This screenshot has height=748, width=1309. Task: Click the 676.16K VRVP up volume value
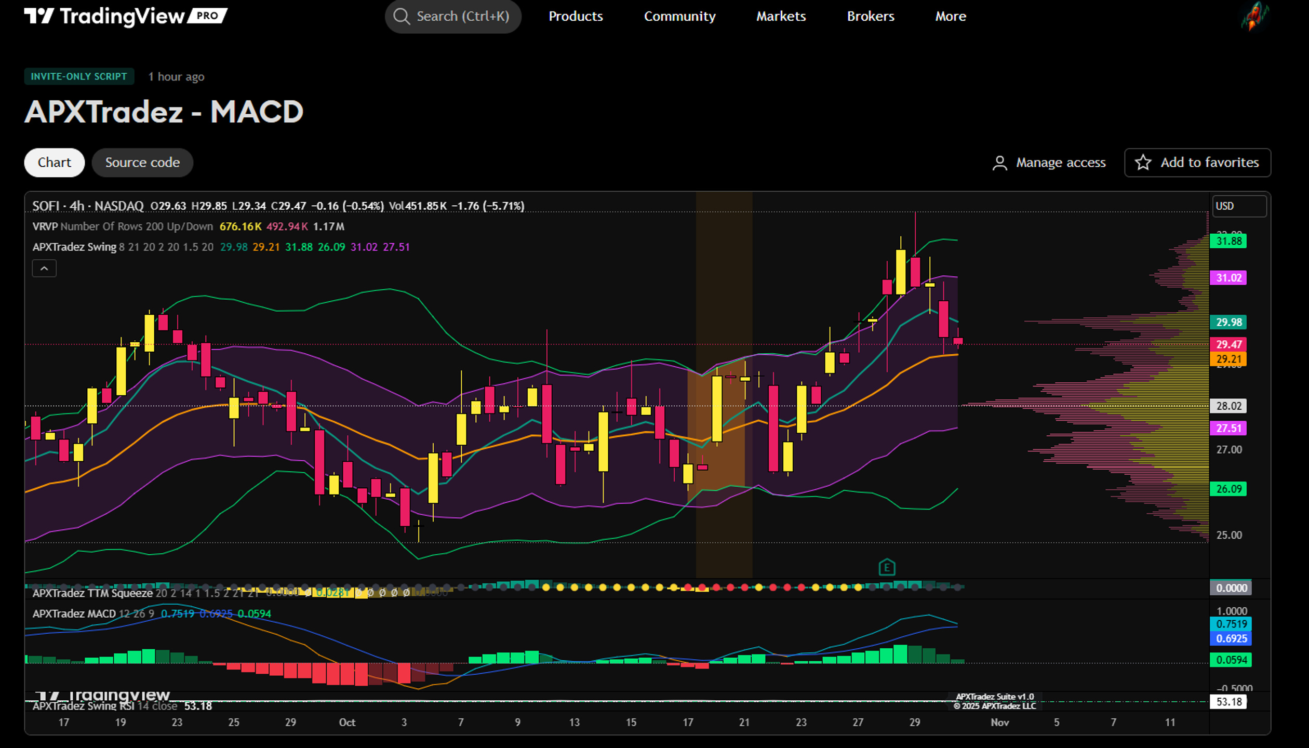(x=240, y=226)
